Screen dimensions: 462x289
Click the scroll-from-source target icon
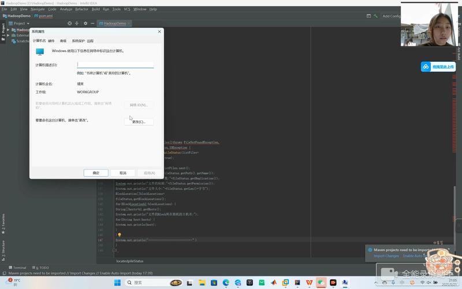click(70, 23)
